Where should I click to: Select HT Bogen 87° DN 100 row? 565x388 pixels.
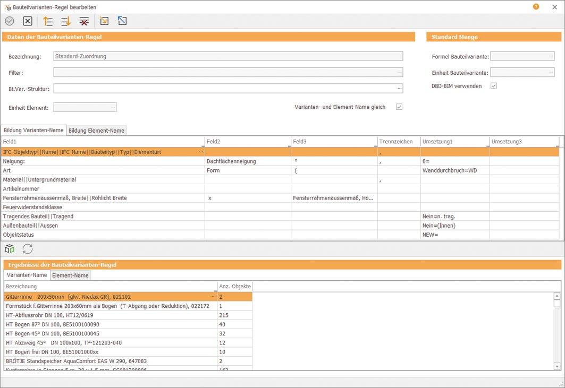(x=128, y=324)
